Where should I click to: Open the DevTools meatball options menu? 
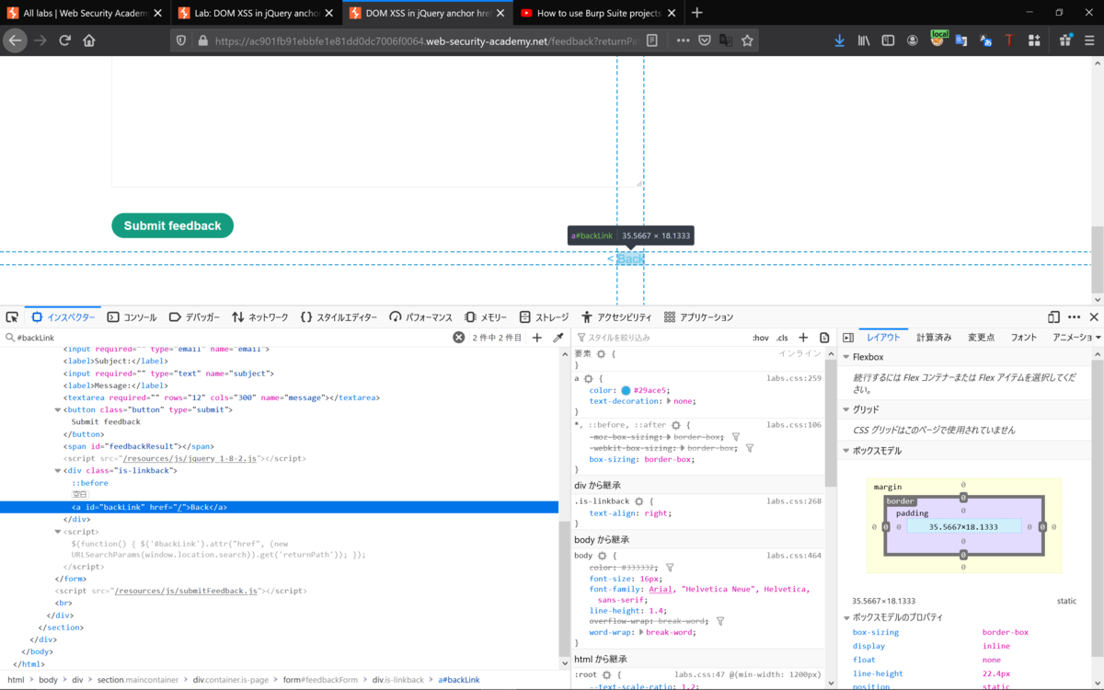(x=1075, y=316)
